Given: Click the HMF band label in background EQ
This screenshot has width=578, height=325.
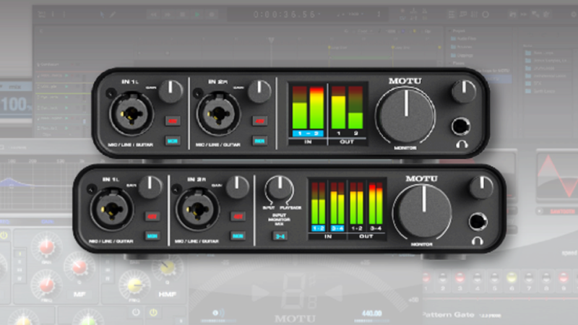Looking at the screenshot, I should (167, 294).
